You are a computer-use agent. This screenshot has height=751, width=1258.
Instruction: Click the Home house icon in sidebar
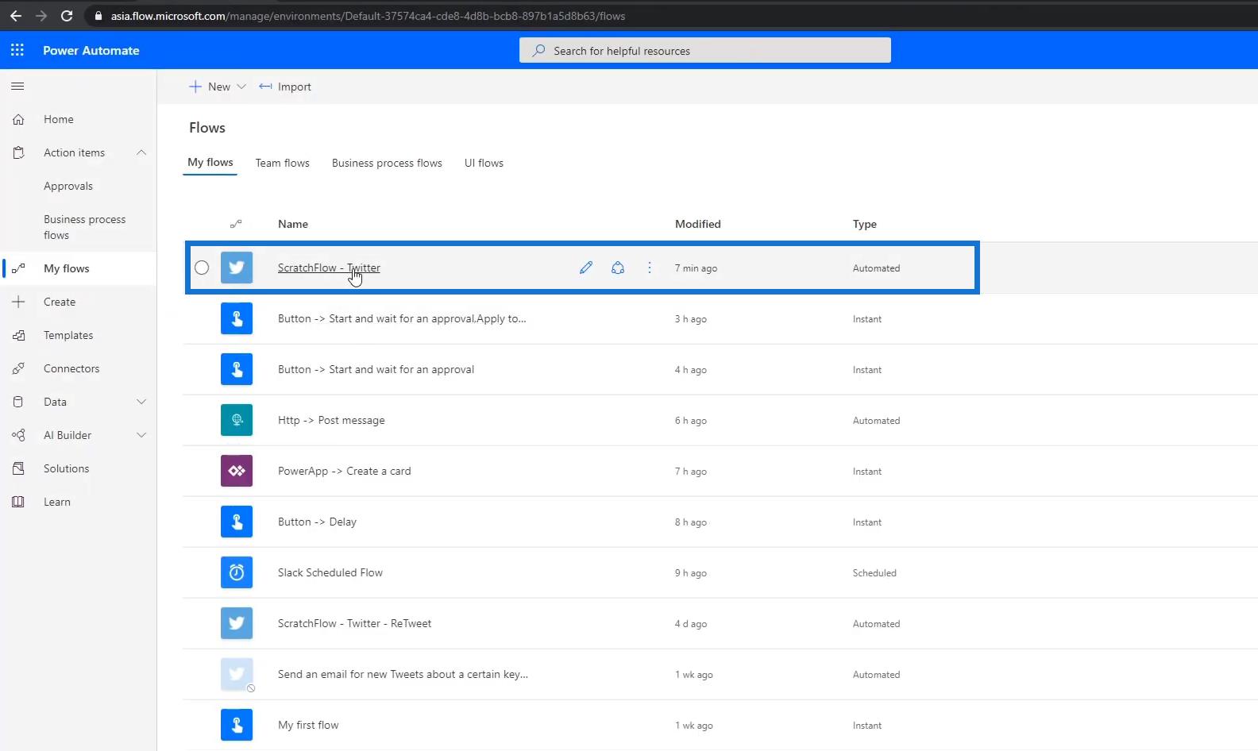point(18,119)
